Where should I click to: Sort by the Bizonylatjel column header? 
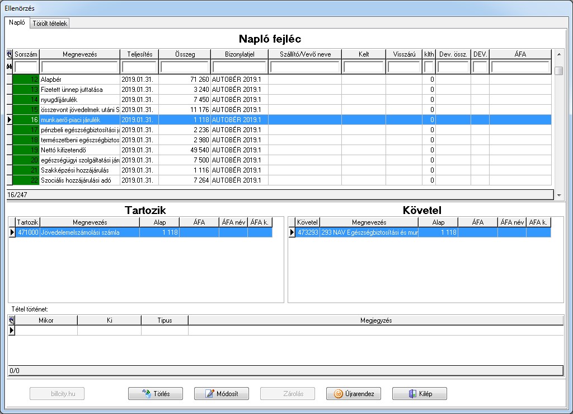(239, 54)
